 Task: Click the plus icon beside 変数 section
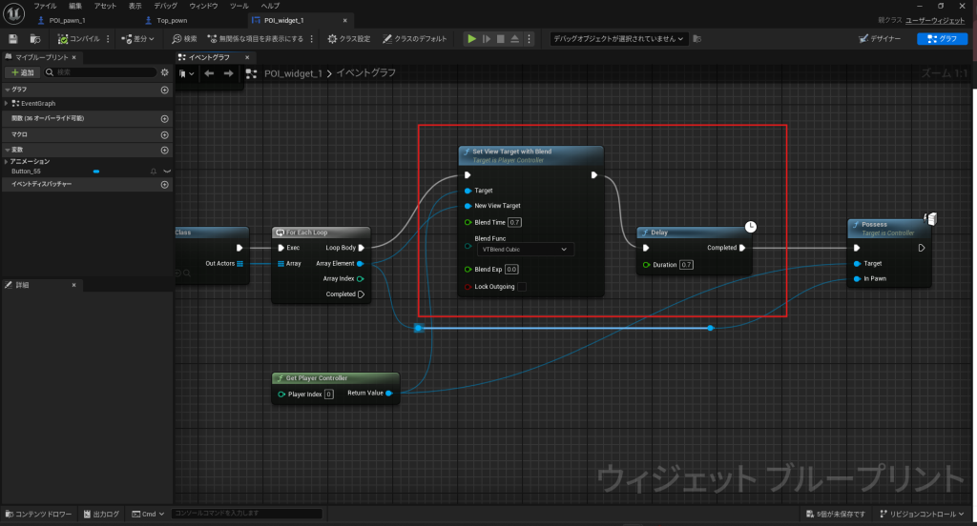click(x=164, y=150)
